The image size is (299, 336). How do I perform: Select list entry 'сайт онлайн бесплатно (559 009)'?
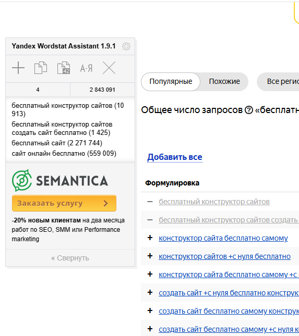[64, 154]
